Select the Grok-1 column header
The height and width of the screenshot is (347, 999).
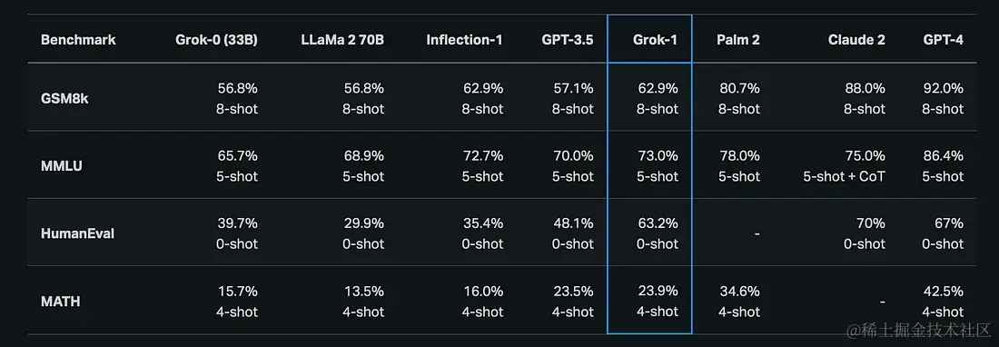[x=655, y=39]
